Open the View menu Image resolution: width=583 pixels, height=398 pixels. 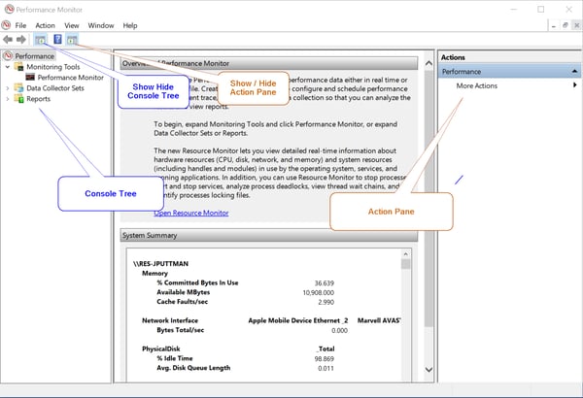pos(72,25)
